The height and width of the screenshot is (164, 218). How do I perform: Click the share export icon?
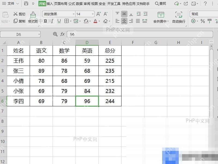[186, 4]
